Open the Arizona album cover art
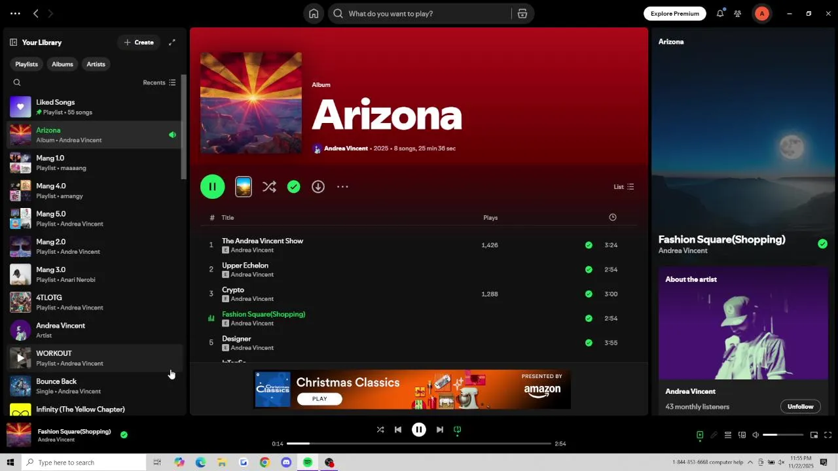This screenshot has width=838, height=471. 251,103
